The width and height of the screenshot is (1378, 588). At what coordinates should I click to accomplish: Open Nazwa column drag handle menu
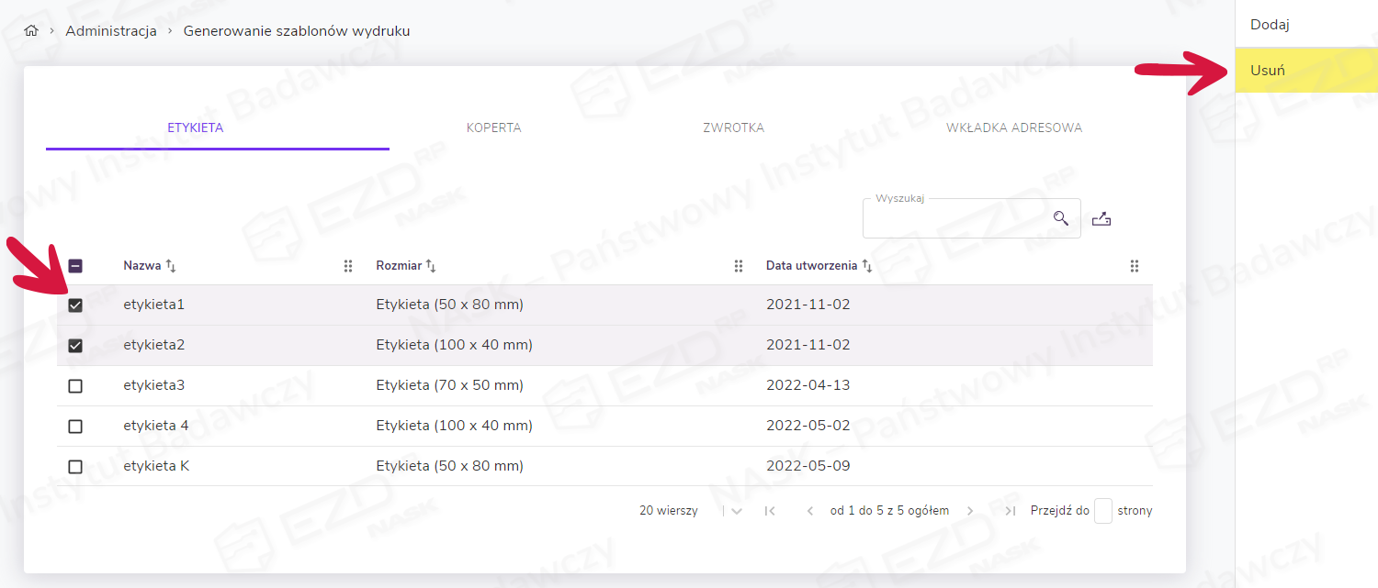pos(348,266)
